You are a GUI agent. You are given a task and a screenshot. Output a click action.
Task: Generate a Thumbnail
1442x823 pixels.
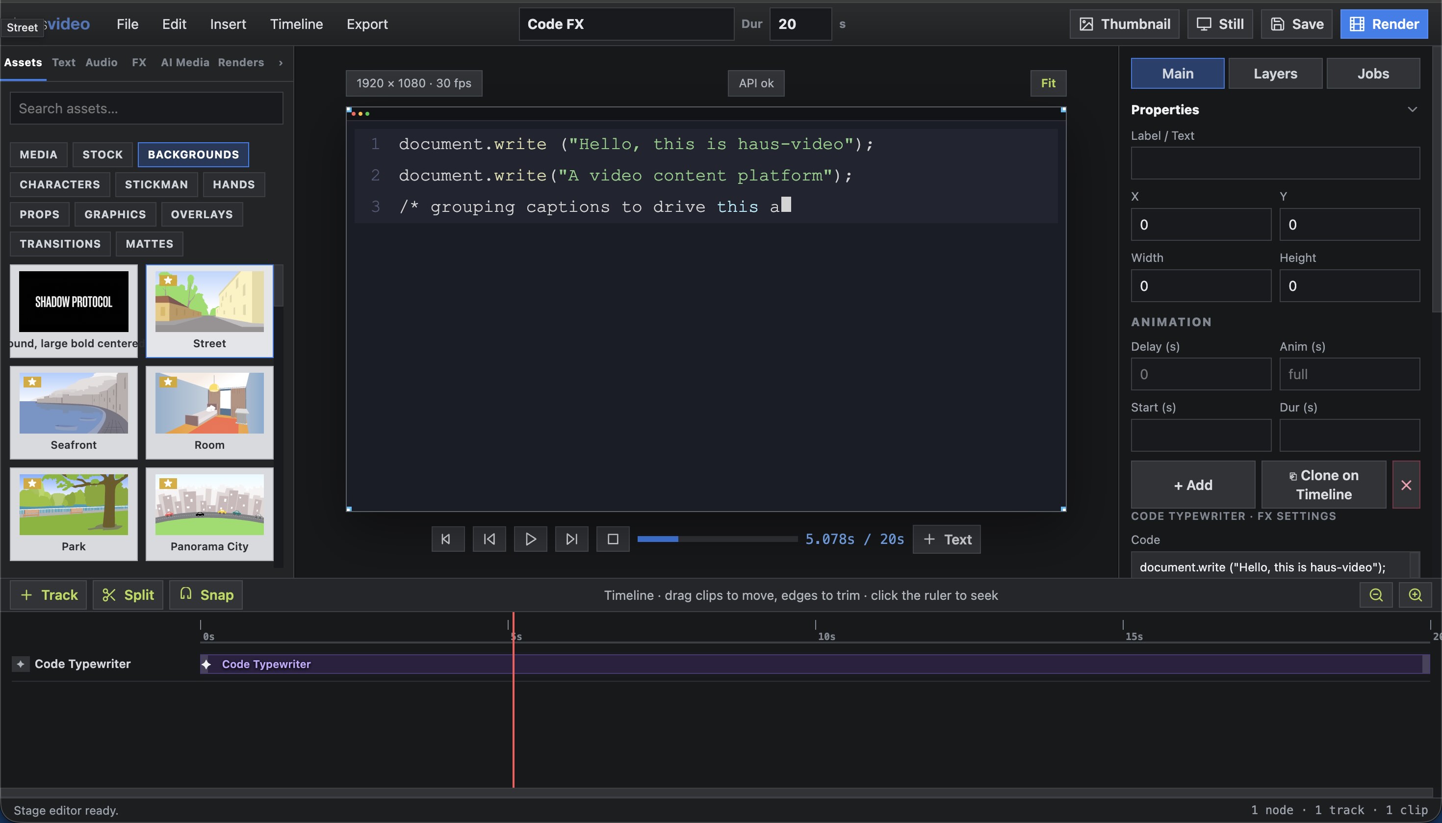pos(1124,24)
